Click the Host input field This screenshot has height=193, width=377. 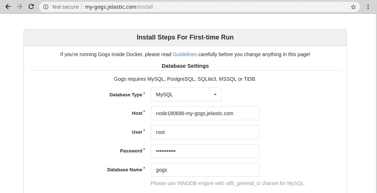tap(205, 113)
